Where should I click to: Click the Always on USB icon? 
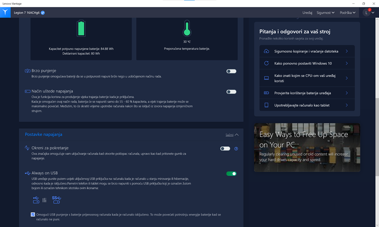27,173
